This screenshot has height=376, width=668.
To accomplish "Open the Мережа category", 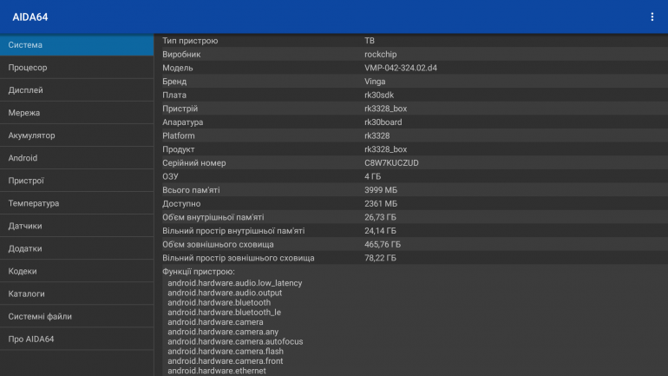I will point(76,113).
